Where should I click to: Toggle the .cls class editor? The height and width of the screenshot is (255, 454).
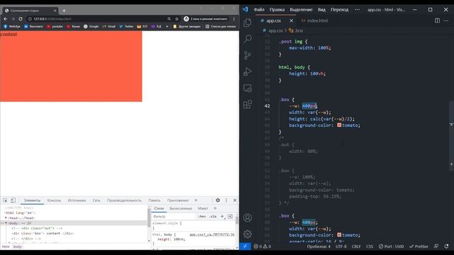coord(213,216)
